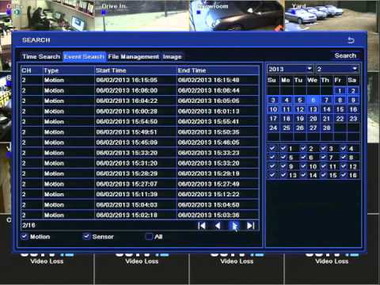Screen dimensions: 380x285
Task: Uncheck channel 2 checkbox
Action: pyautogui.click(x=303, y=149)
